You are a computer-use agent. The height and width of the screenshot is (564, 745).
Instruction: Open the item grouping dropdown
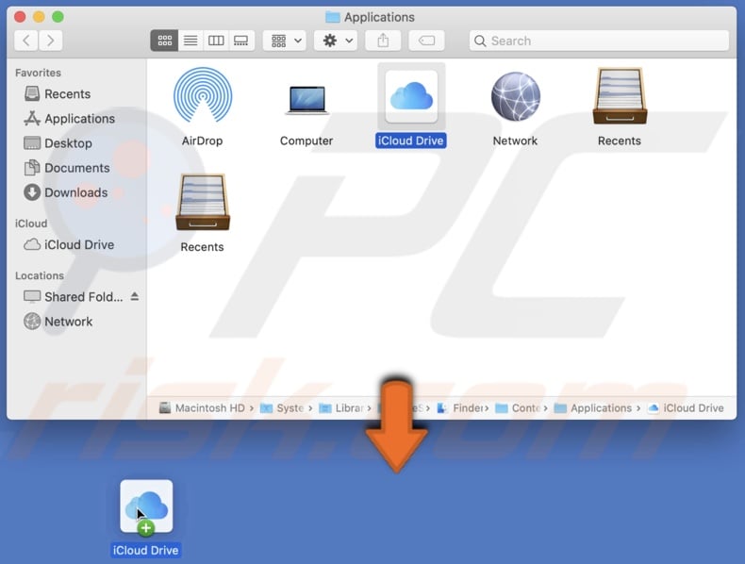(285, 41)
